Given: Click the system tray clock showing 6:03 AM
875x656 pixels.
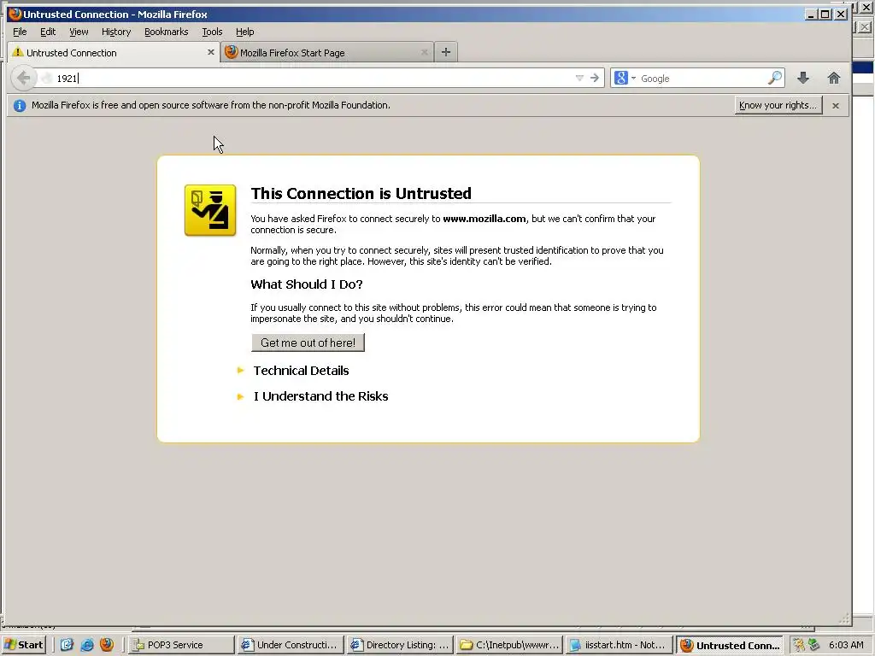Looking at the screenshot, I should pos(846,645).
